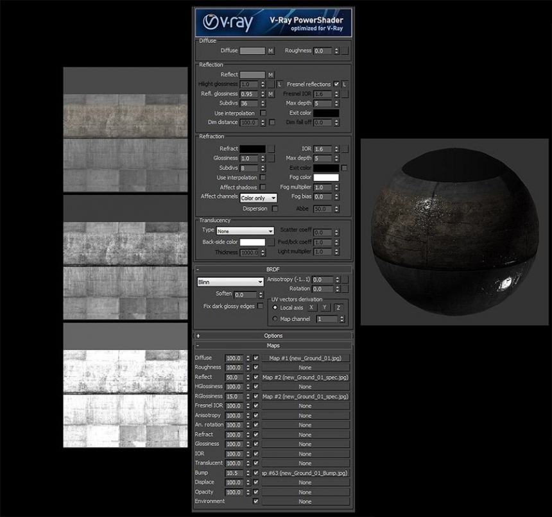Toggle the Fresnel reflections checkbox
This screenshot has height=517, width=552.
pos(336,84)
